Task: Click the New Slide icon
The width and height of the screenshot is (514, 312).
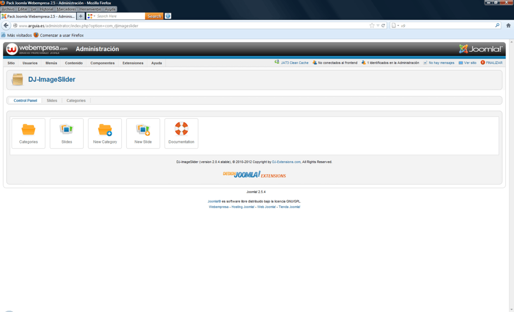Action: 143,134
